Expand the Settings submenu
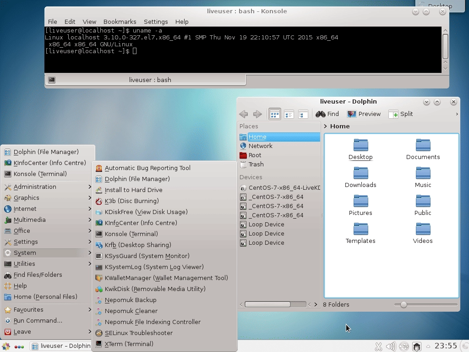 (48, 242)
